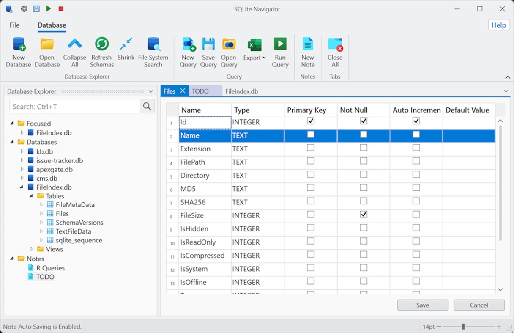514x333 pixels.
Task: Toggle Not Null checkbox for FileSize row
Action: click(364, 215)
